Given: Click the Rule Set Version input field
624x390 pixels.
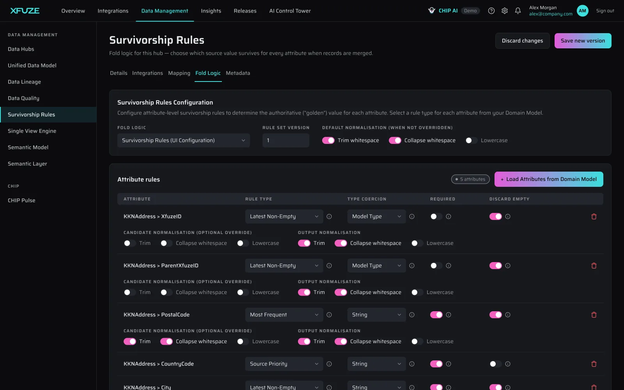Looking at the screenshot, I should click(286, 140).
